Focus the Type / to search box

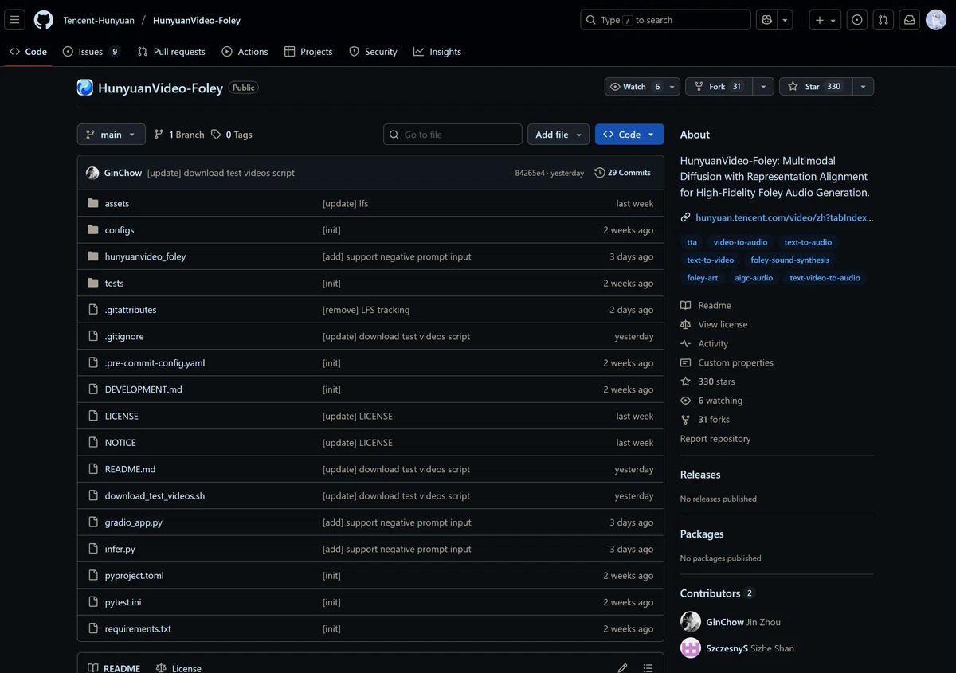click(x=665, y=20)
